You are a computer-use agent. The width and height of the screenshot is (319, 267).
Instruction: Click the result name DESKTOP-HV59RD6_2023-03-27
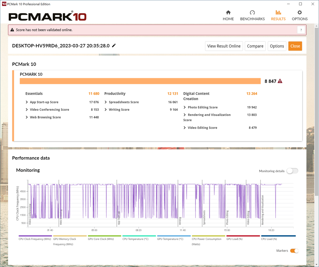coord(61,45)
